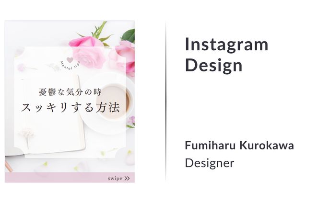Screen dimensions: 330x203
Task: Click the swipe label
Action: (x=115, y=179)
